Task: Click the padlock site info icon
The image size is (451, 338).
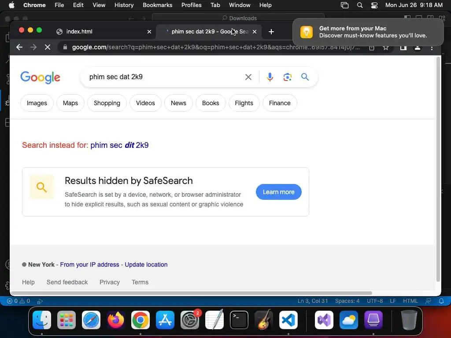Action: 65,47
